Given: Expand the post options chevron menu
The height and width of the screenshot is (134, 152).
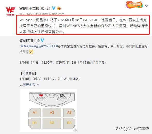Looking at the screenshot, I should tap(147, 6).
